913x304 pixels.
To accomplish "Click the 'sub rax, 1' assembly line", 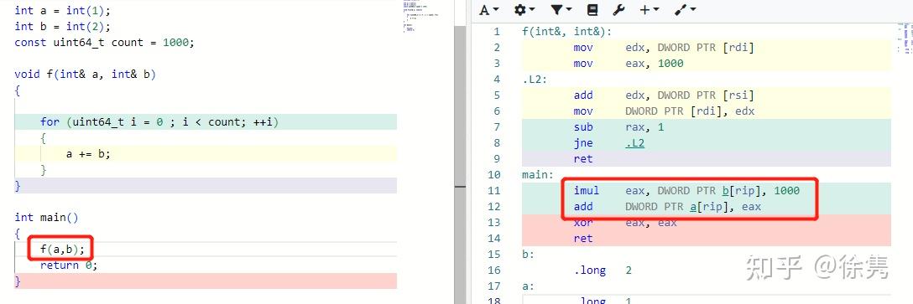I will point(618,127).
